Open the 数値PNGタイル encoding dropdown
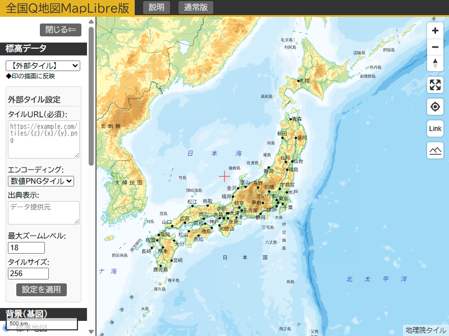 (x=42, y=181)
